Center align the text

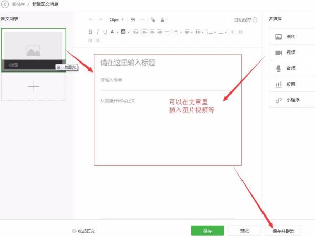152,32
